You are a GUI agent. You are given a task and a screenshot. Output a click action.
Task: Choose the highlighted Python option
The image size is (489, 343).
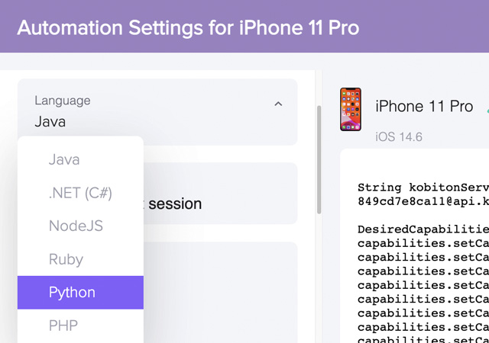tap(80, 293)
